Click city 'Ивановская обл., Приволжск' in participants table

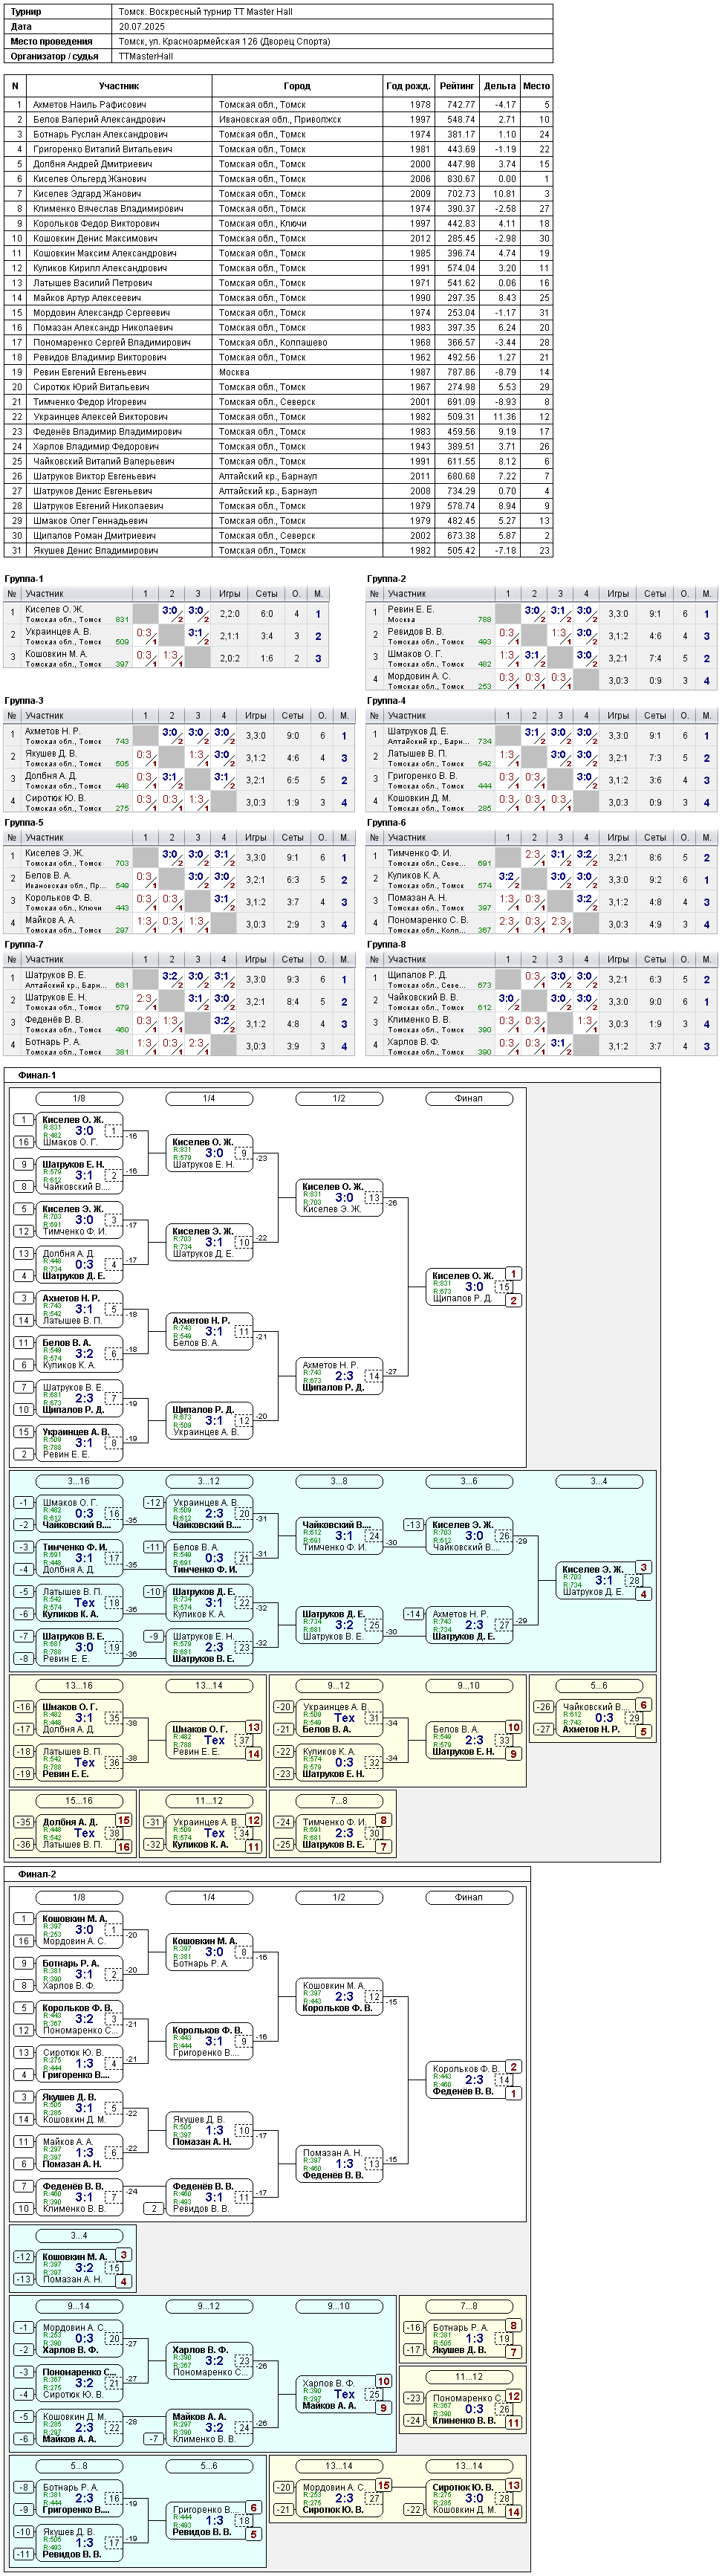[280, 120]
